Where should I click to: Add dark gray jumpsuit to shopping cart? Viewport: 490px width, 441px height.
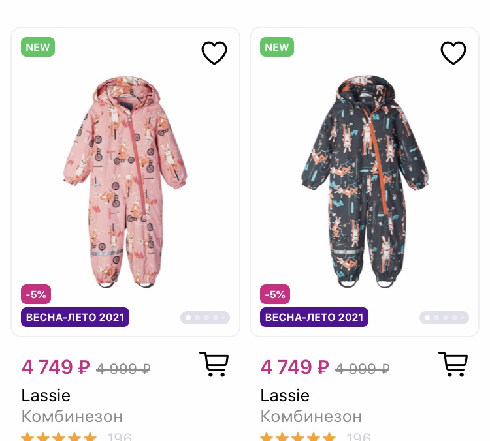pyautogui.click(x=453, y=364)
